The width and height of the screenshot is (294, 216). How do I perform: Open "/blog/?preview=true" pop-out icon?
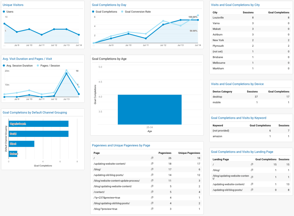(152, 209)
